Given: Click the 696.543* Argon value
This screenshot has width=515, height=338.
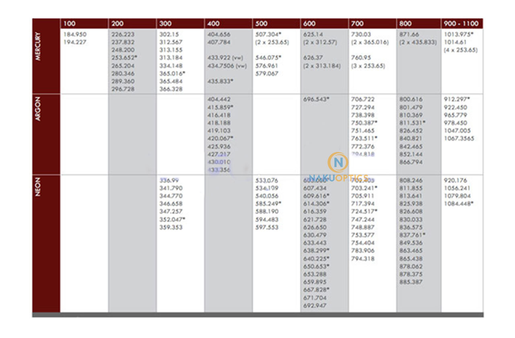Looking at the screenshot, I should tap(316, 99).
